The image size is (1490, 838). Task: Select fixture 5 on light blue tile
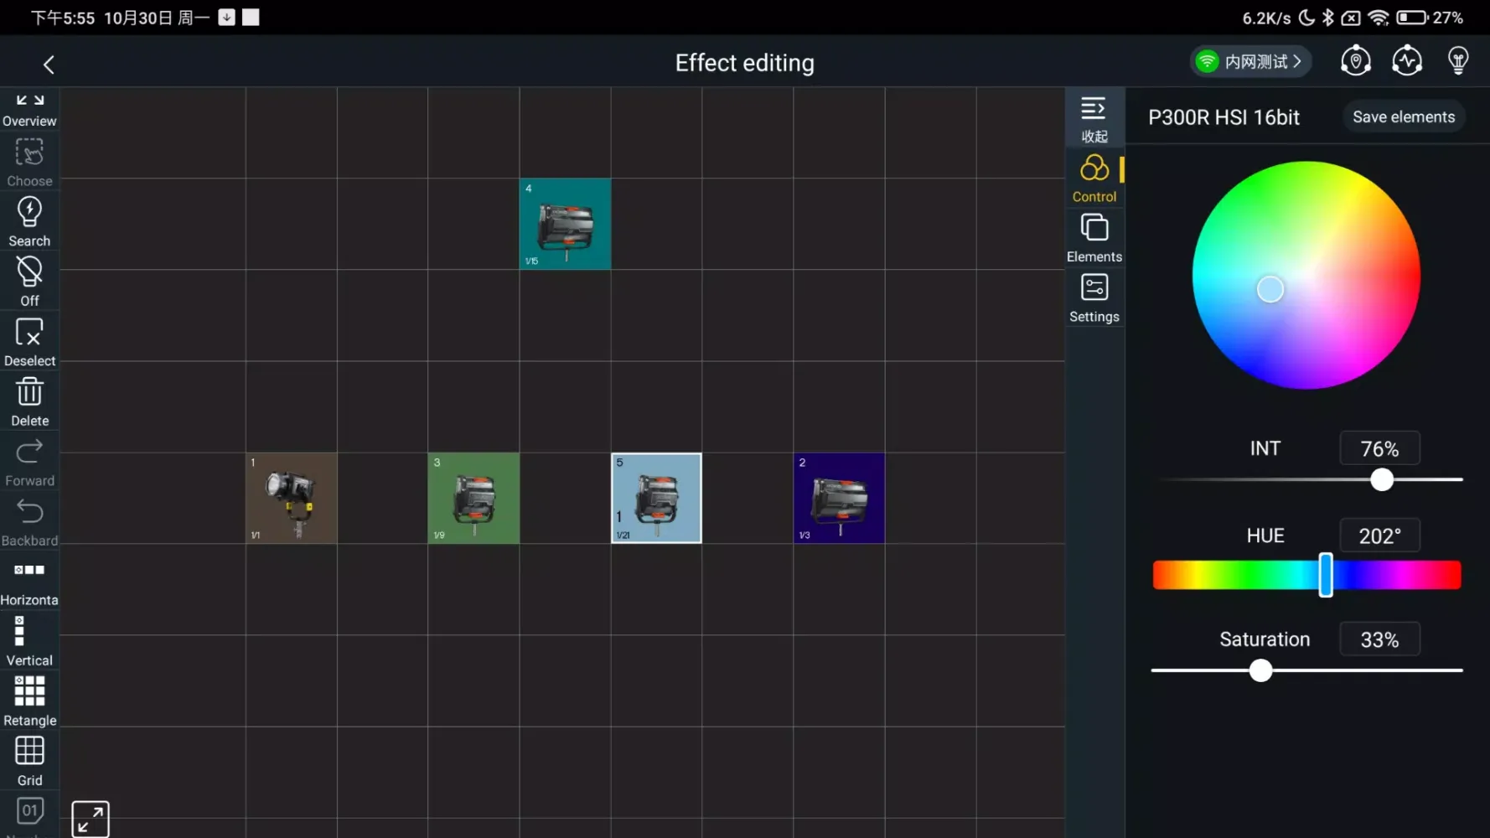656,499
